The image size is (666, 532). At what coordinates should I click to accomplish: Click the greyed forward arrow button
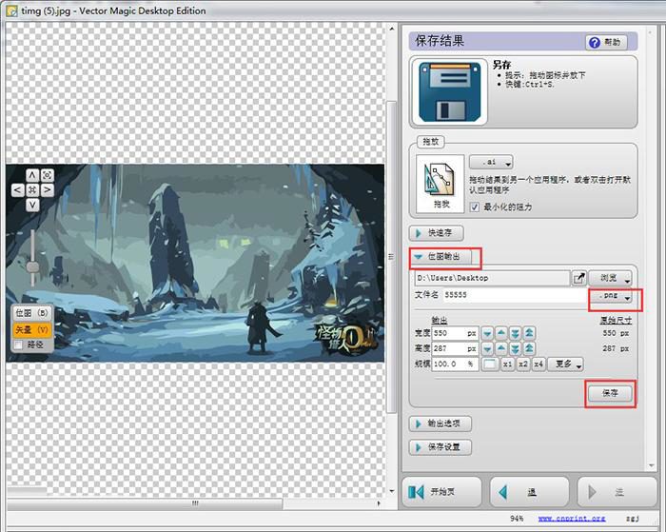tap(617, 492)
